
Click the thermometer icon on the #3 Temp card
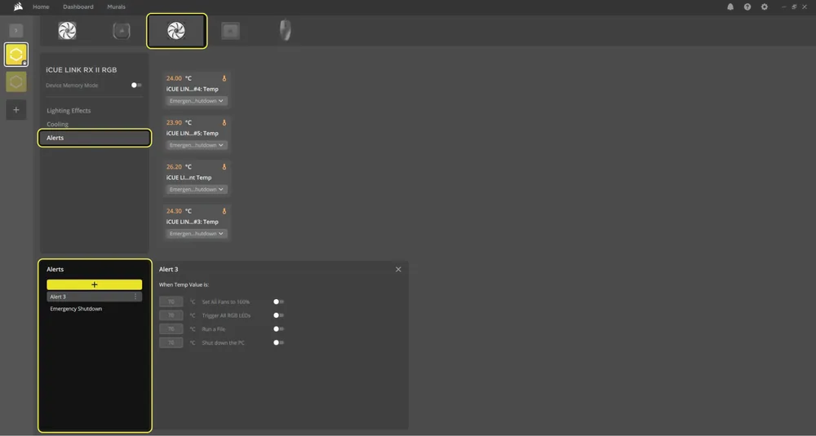click(x=224, y=211)
